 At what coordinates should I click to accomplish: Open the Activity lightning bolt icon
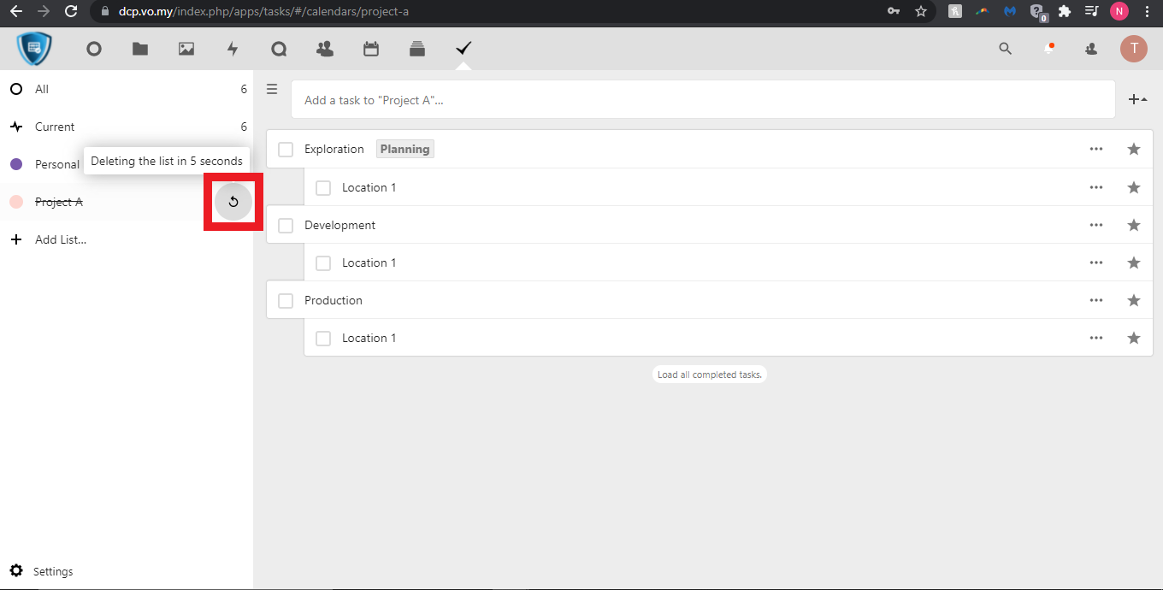(233, 49)
